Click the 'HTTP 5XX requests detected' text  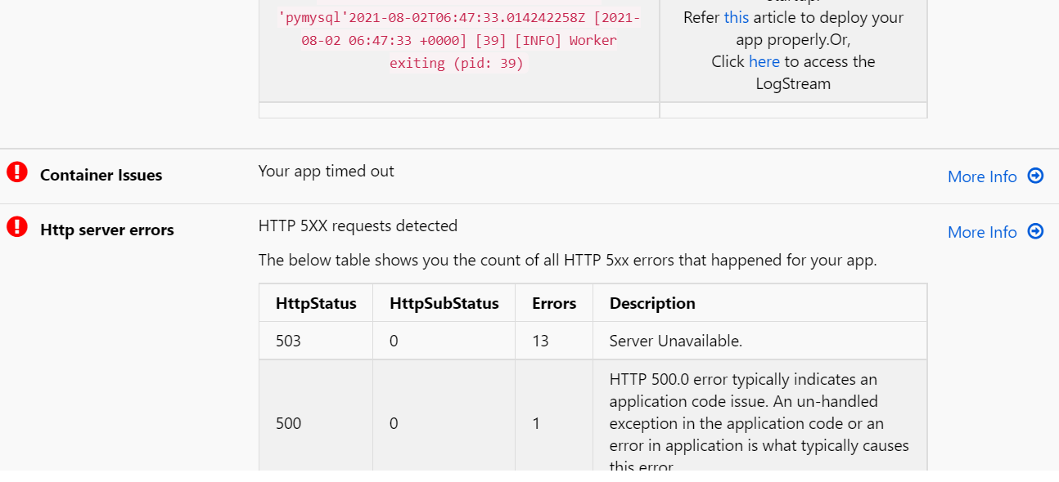[358, 225]
